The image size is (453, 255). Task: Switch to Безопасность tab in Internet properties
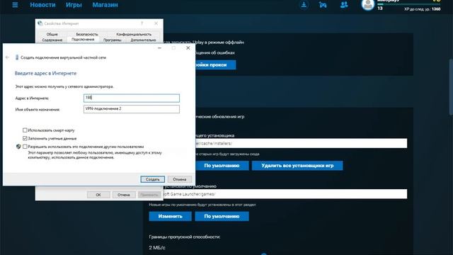point(87,34)
